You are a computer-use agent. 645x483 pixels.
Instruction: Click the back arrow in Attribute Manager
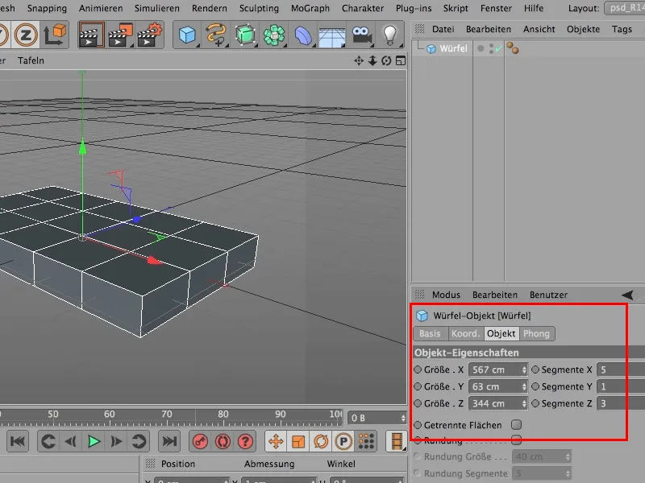(x=627, y=295)
